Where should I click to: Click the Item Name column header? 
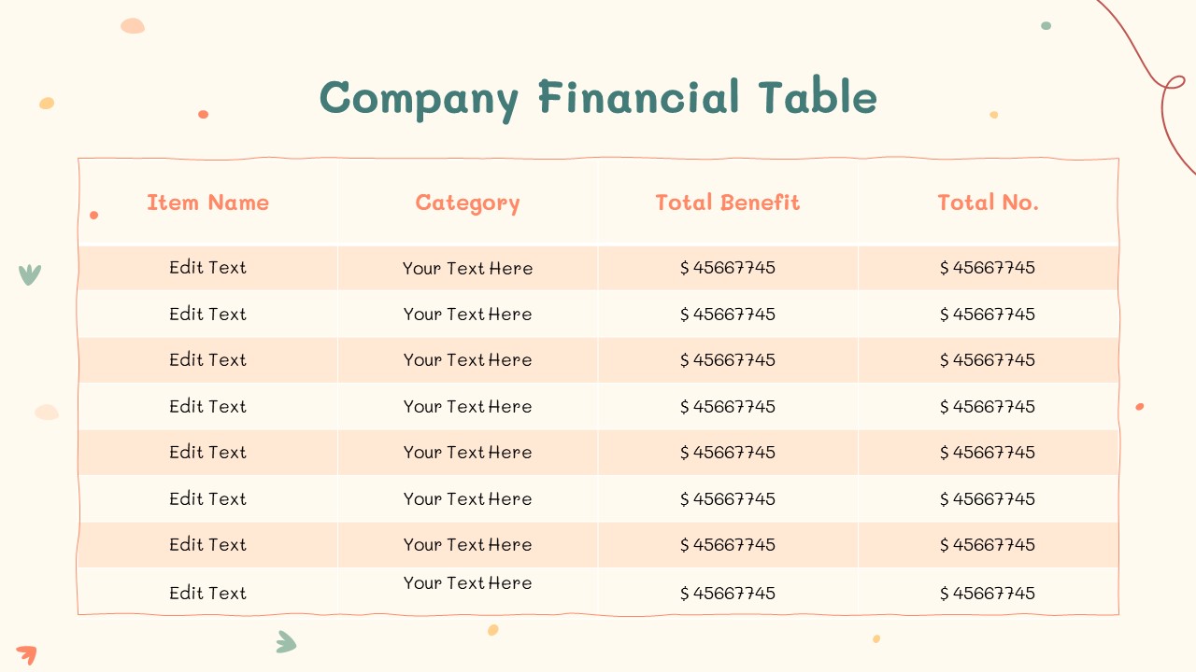pos(207,203)
